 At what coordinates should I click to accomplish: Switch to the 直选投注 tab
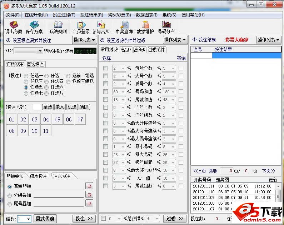[35, 64]
